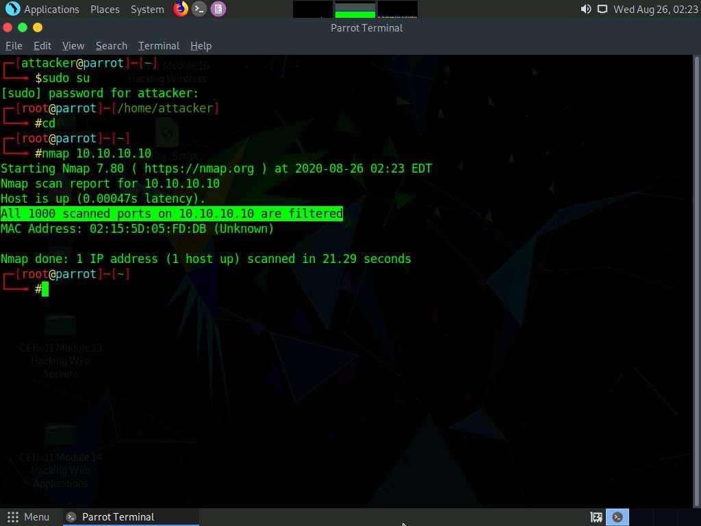Click the https://nmap.org URL text
This screenshot has width=701, height=526.
(199, 168)
